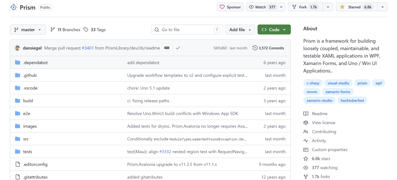This screenshot has width=397, height=180.
Task: View the 3,572 Commits history
Action: [268, 48]
